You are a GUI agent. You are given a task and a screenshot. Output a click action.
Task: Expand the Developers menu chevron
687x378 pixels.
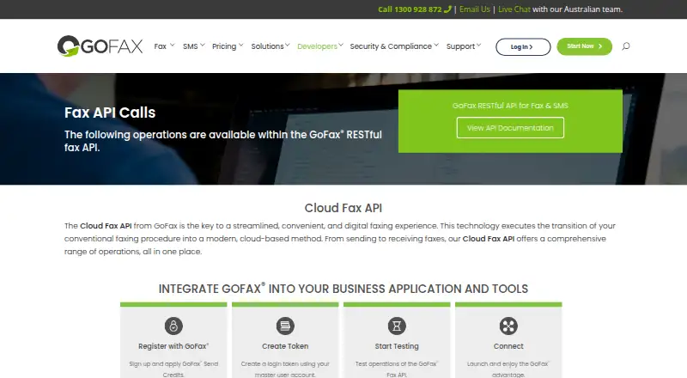pos(341,45)
